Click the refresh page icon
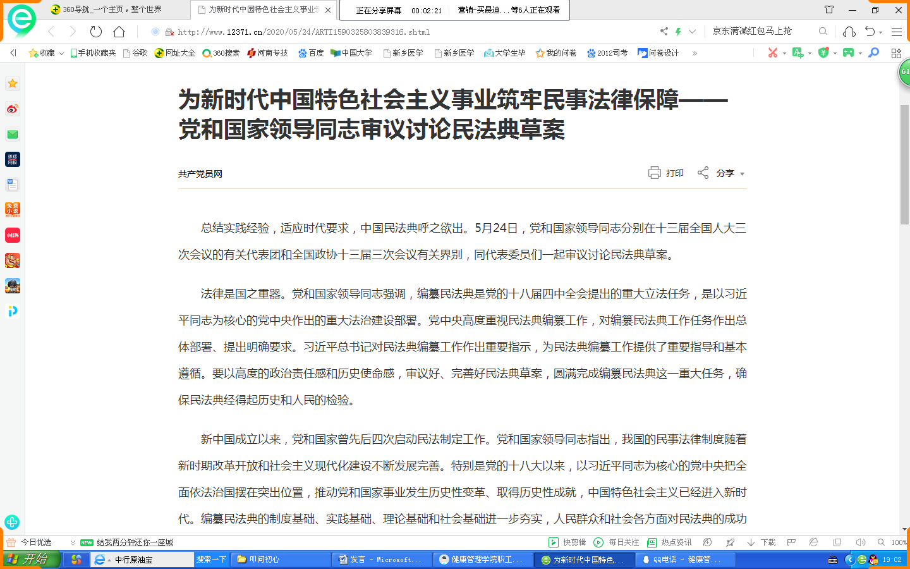 tap(96, 32)
